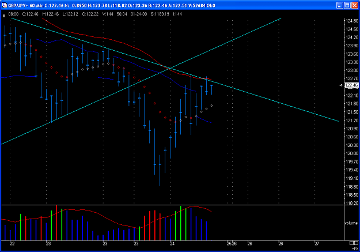Click the 122.10 label on price axis
360x252 pixels.
(x=352, y=95)
